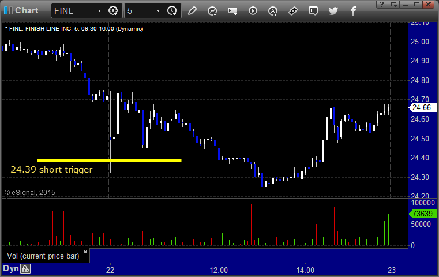
Task: Click the blue window-link bars icon
Action: pyautogui.click(x=8, y=10)
